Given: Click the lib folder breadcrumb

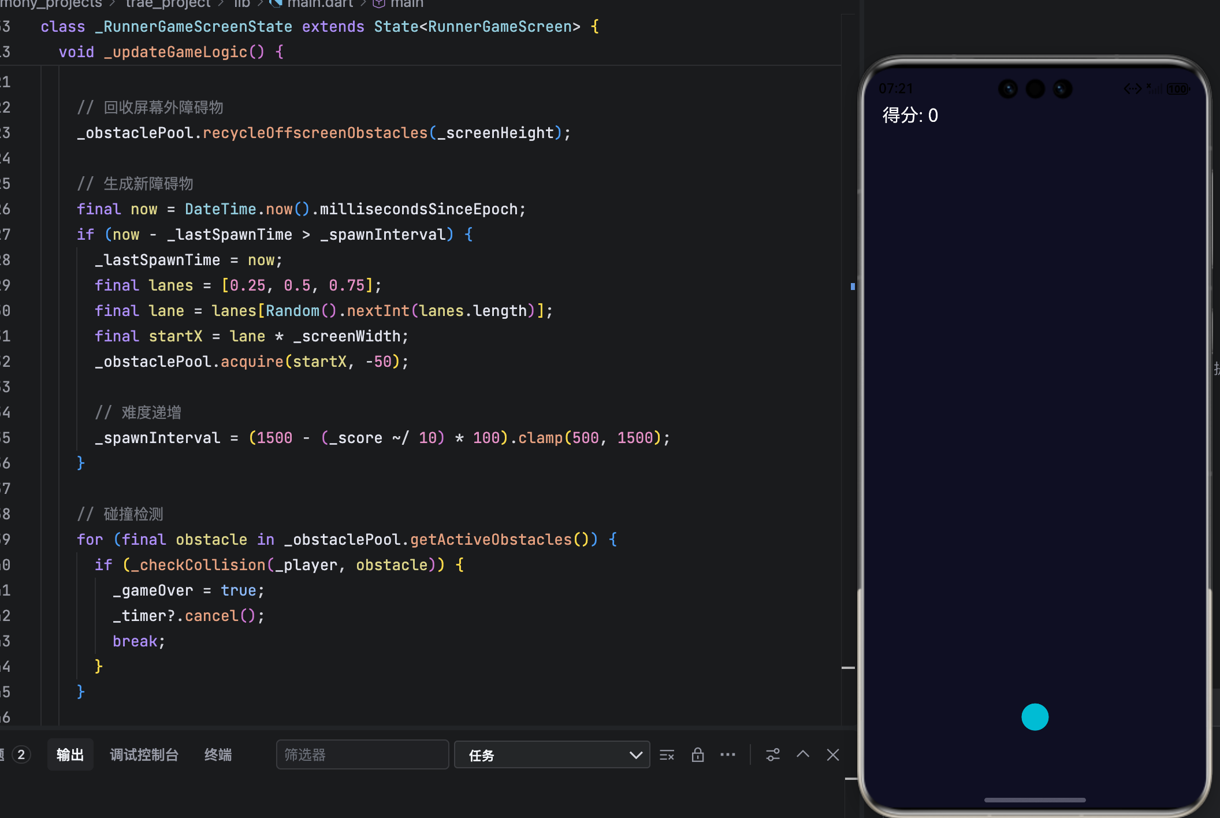Looking at the screenshot, I should pyautogui.click(x=241, y=4).
